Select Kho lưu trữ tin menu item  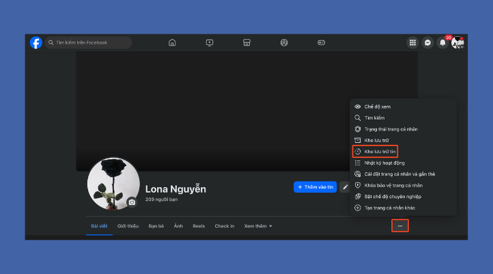380,151
